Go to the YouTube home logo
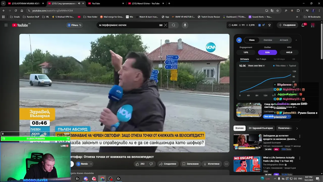The image size is (323, 182). 20,25
